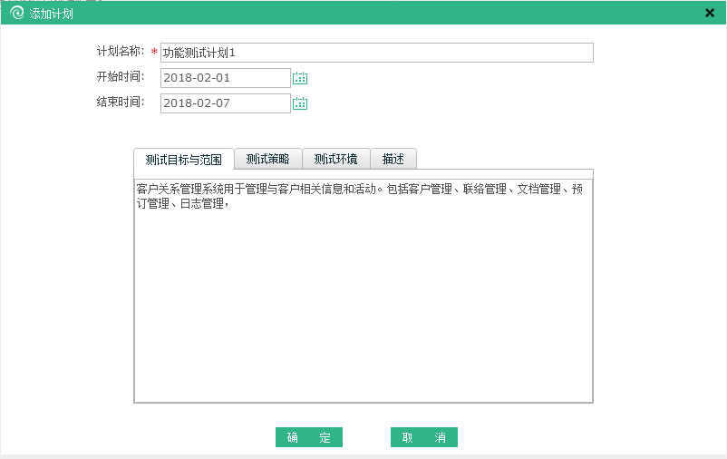Click the 计划名称 label
This screenshot has height=459, width=727.
[x=121, y=51]
